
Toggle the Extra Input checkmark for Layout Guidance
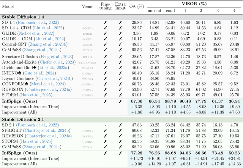click(120, 78)
